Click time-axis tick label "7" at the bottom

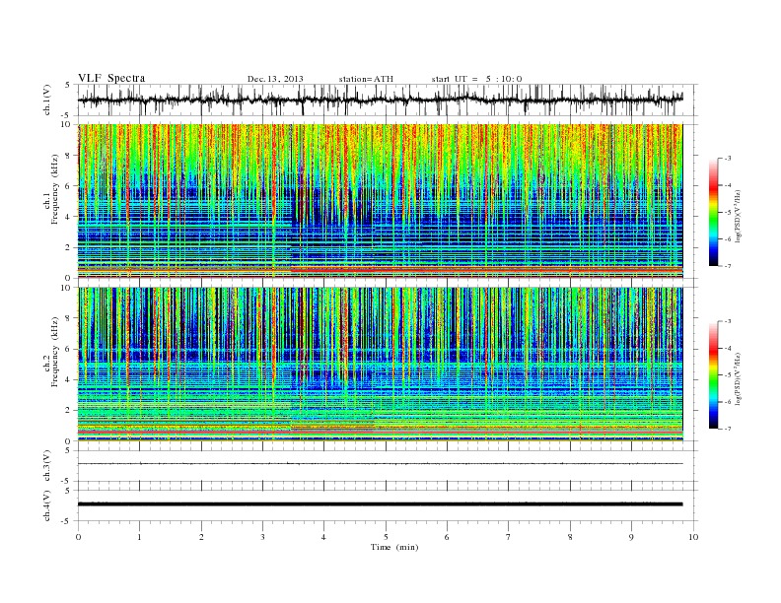click(x=509, y=537)
